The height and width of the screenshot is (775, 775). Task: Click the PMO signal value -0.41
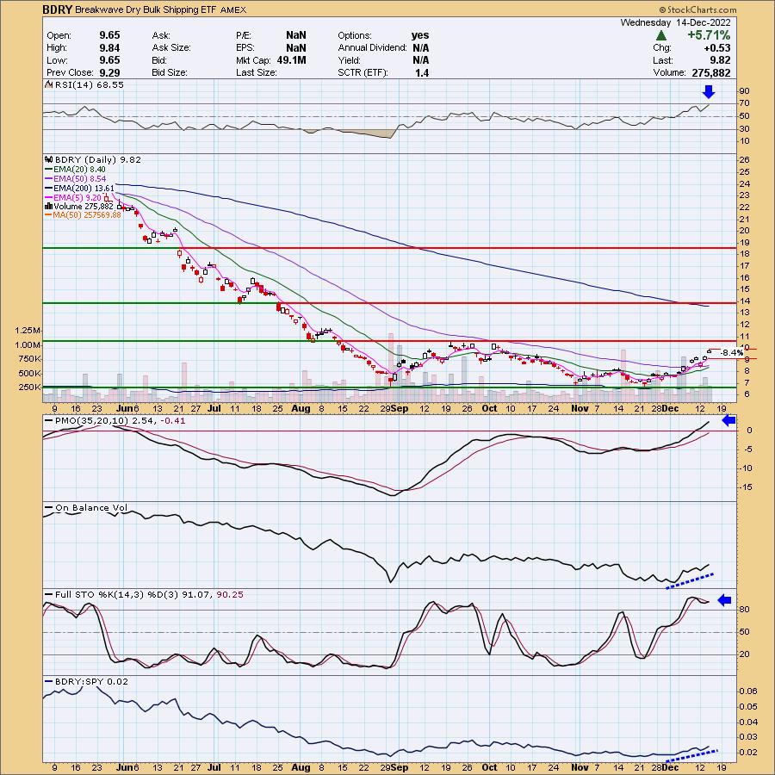pyautogui.click(x=172, y=420)
